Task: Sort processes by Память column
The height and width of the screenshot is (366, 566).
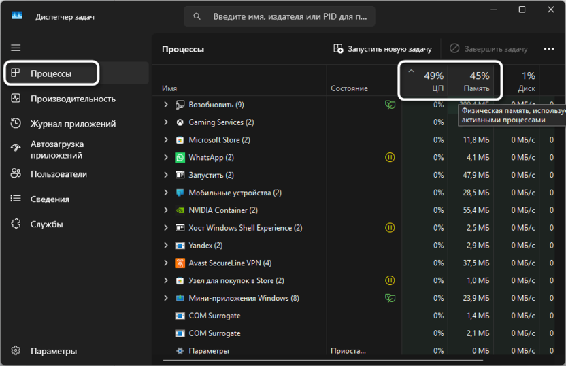Action: pos(476,82)
